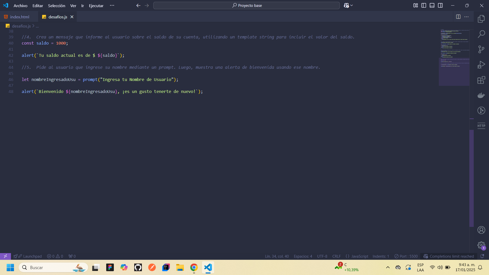Open the Ejecutar menu
Image resolution: width=489 pixels, height=275 pixels.
pyautogui.click(x=96, y=6)
